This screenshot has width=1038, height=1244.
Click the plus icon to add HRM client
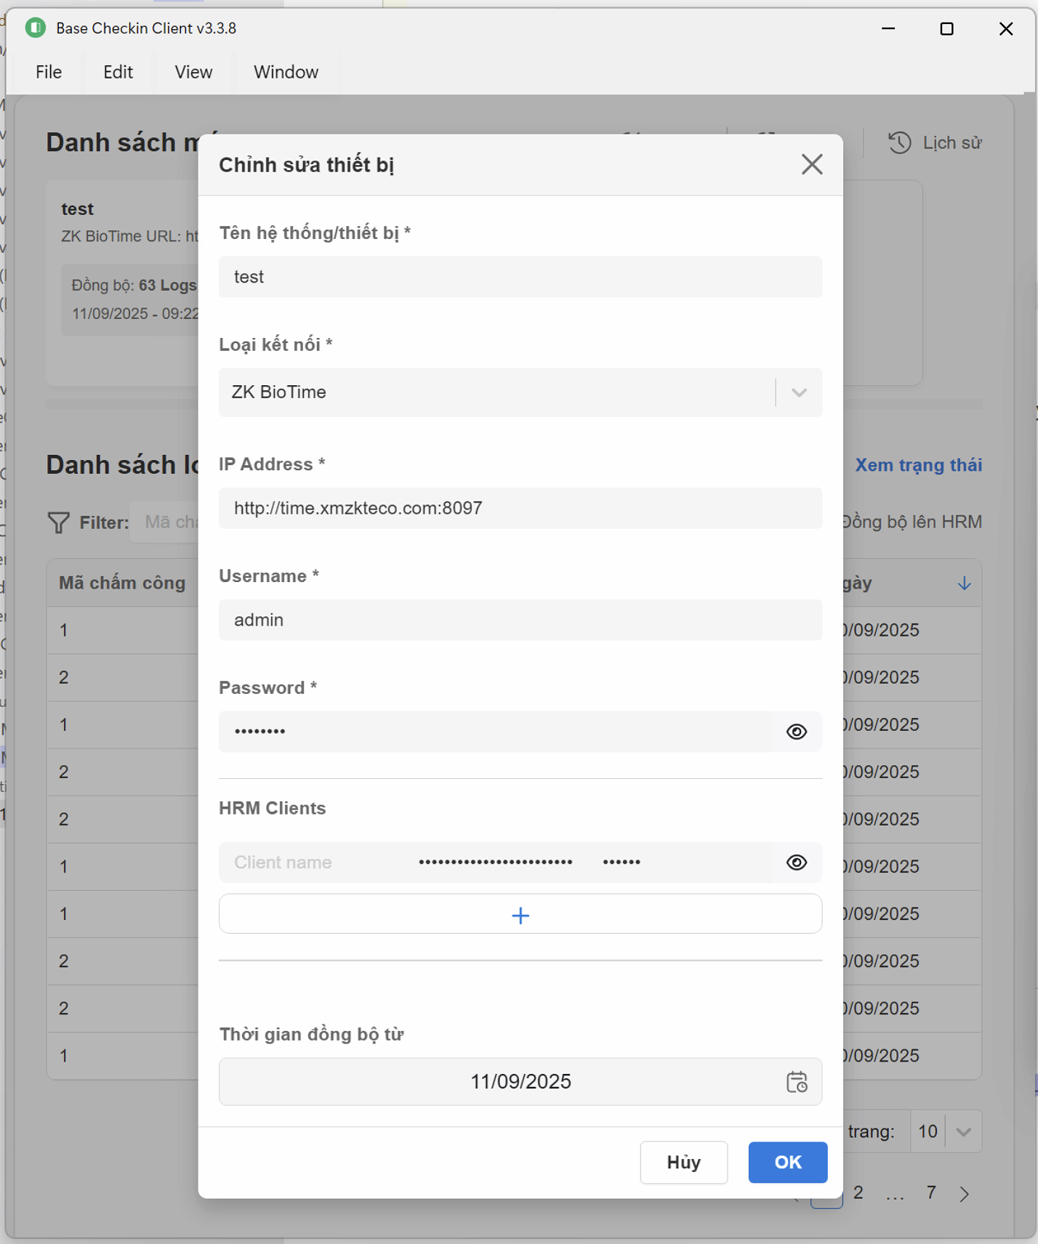tap(520, 915)
